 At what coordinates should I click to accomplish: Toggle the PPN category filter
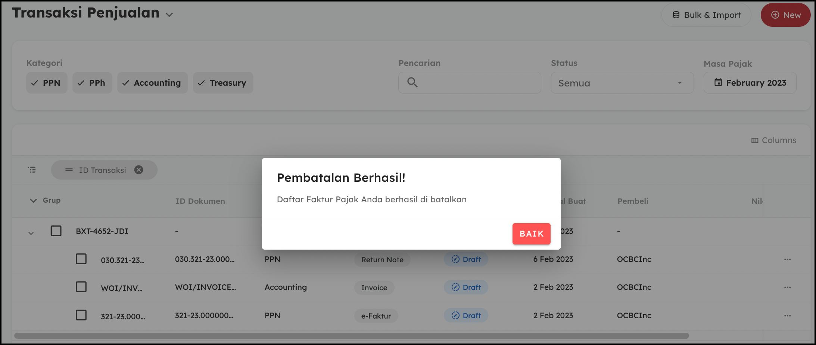[x=47, y=83]
